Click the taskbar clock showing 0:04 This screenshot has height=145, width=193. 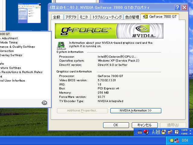(x=185, y=140)
